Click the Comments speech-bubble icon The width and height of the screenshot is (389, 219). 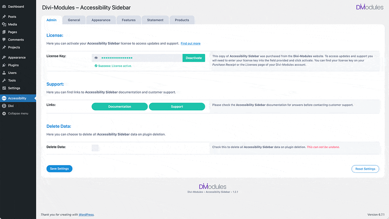pyautogui.click(x=4, y=39)
